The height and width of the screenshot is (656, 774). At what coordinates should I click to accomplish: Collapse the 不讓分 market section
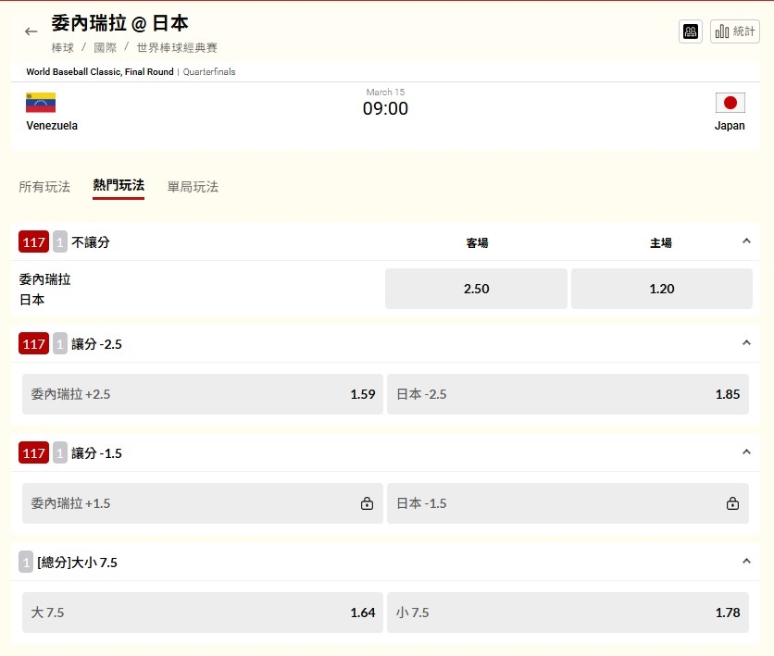point(746,241)
